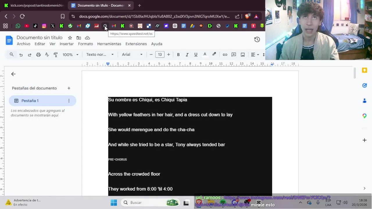Open the X (Twitter) bookmark
This screenshot has width=372, height=209.
click(53, 26)
